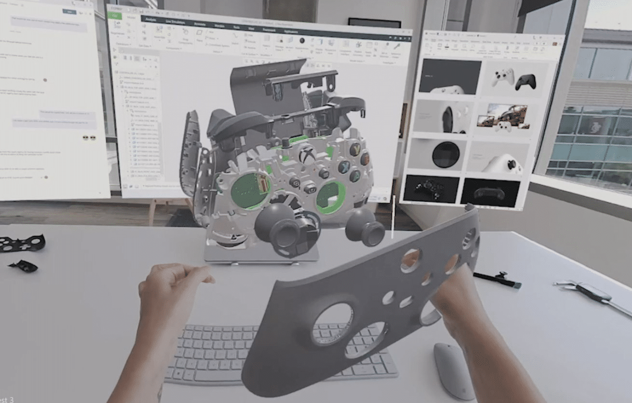Select the black controller on dark slide
The image size is (632, 403).
(431, 189)
